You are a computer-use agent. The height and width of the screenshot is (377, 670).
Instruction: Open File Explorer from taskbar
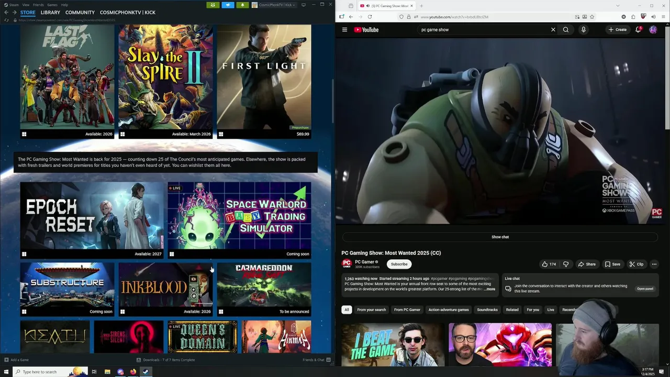pyautogui.click(x=107, y=372)
